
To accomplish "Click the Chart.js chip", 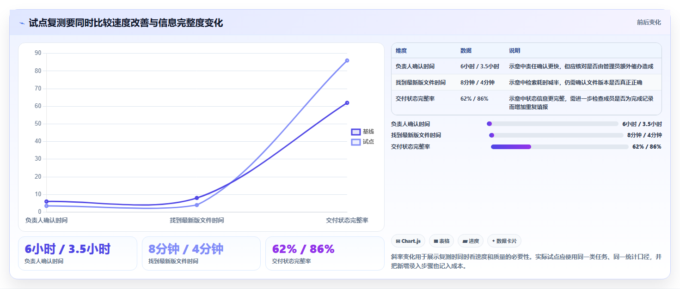I will pyautogui.click(x=408, y=241).
